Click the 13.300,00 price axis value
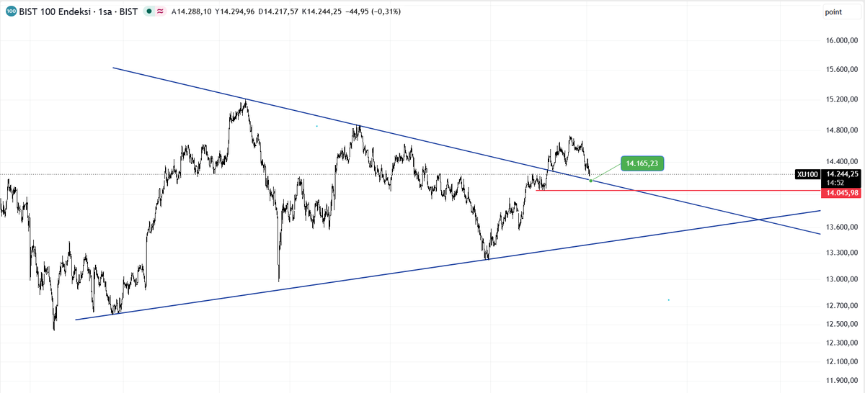 click(841, 253)
